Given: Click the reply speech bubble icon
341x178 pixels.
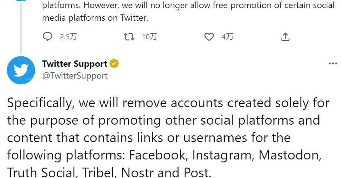Looking at the screenshot, I should click(48, 37).
